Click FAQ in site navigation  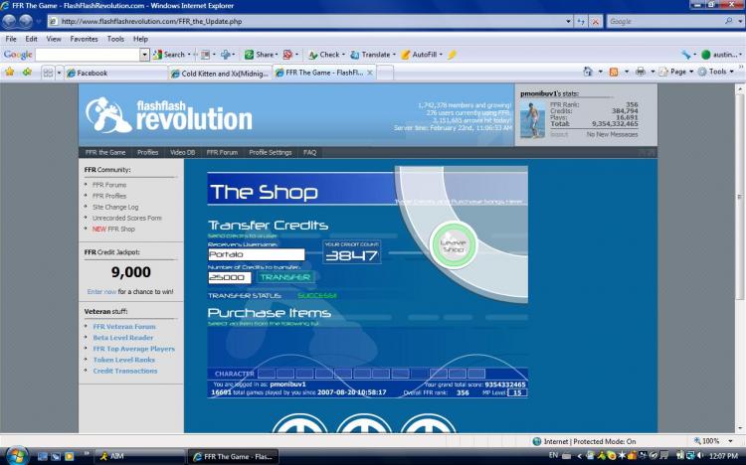tap(309, 153)
